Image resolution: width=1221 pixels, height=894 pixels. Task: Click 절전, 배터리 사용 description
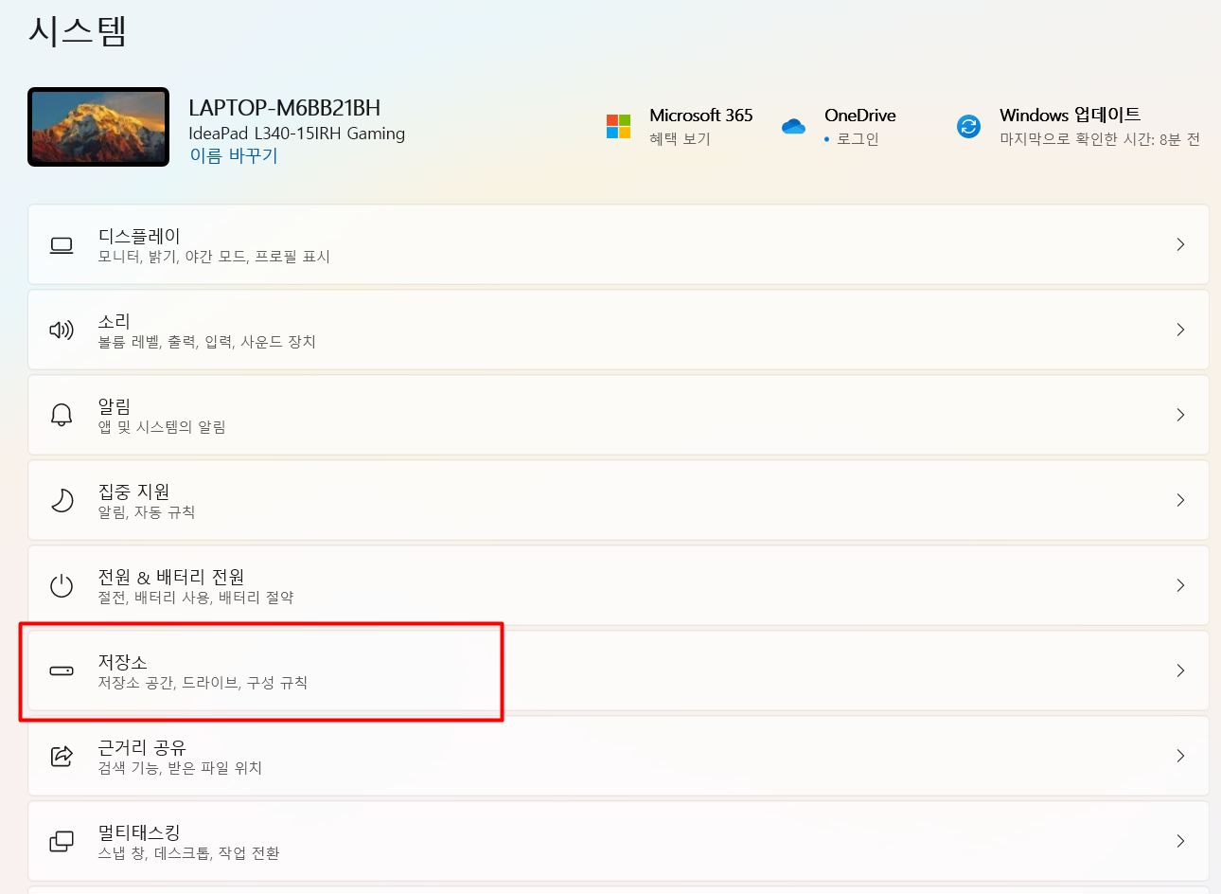click(x=196, y=598)
